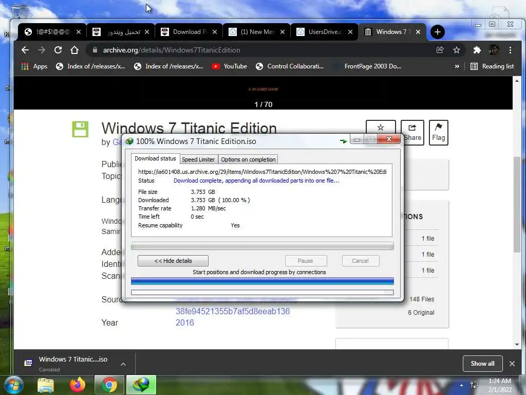Click the 6 Original text
Screen dimensions: 526x395
421,313
